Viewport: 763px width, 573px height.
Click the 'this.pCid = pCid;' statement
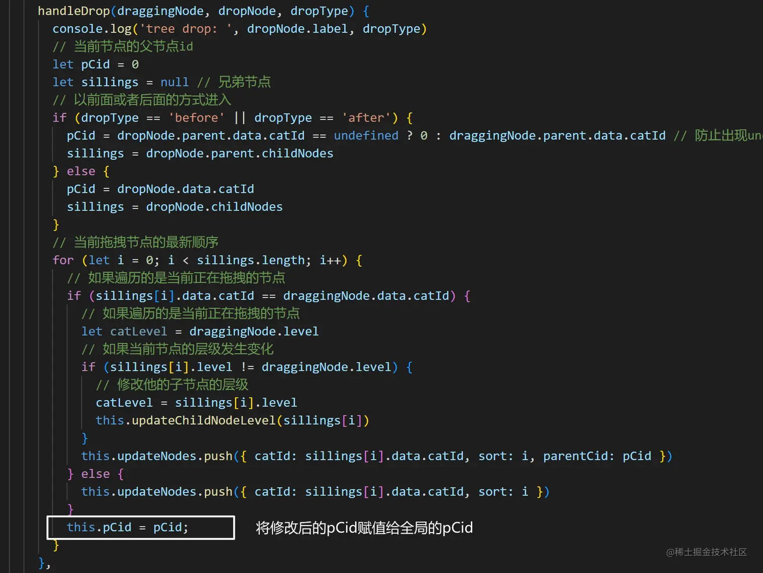click(128, 527)
